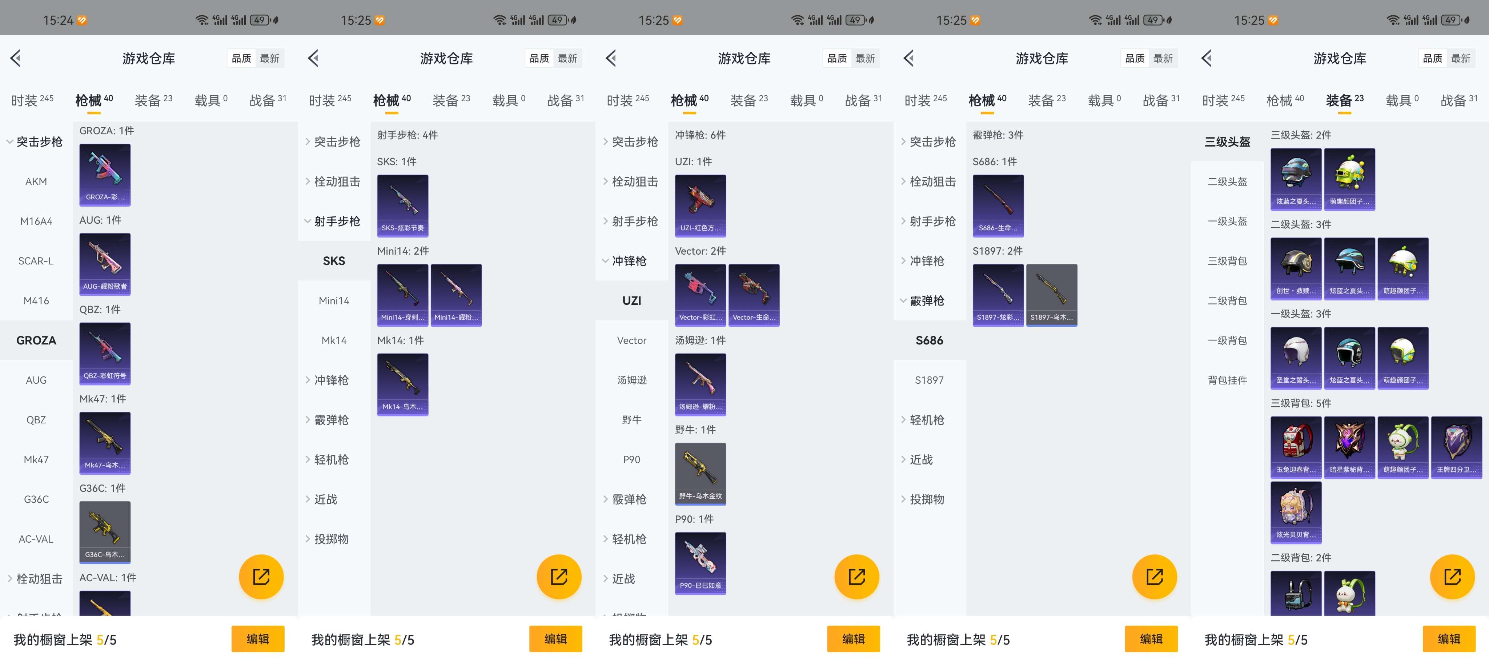Image resolution: width=1489 pixels, height=662 pixels.
Task: Open the Vector-生命 skin thumbnail
Action: [754, 295]
